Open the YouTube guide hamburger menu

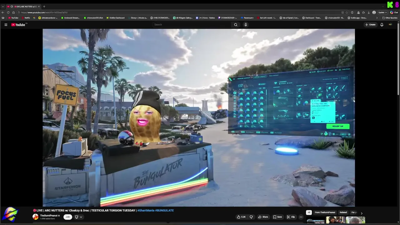click(6, 25)
